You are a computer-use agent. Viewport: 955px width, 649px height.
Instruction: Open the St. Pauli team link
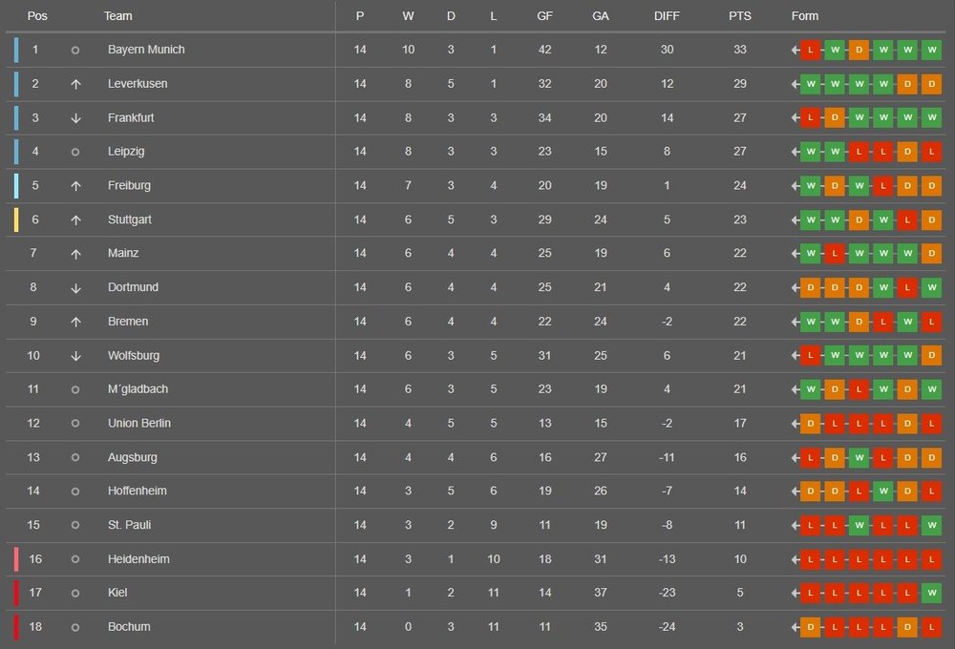[130, 525]
